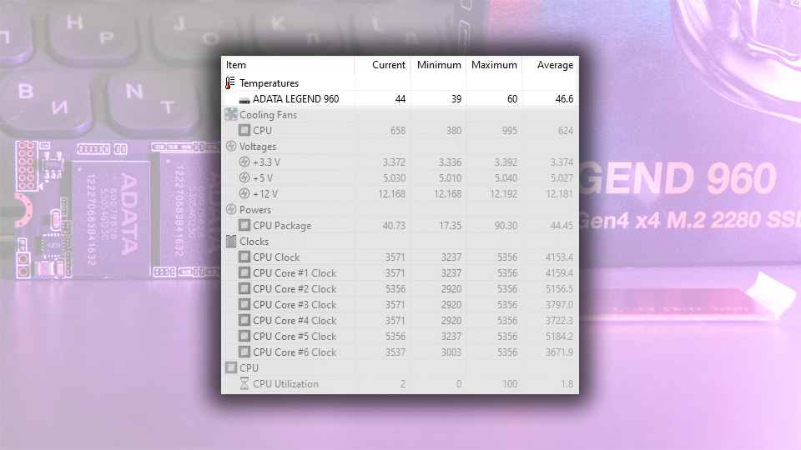Select the Powers group label
The height and width of the screenshot is (450, 801).
pyautogui.click(x=255, y=210)
